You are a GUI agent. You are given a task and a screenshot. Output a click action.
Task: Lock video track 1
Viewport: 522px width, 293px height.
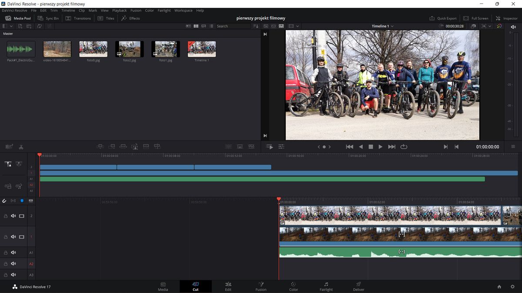click(5, 237)
